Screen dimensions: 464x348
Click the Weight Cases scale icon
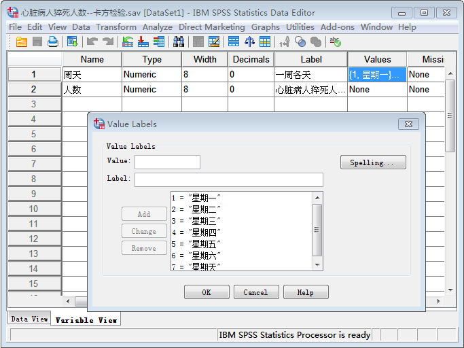pyautogui.click(x=249, y=42)
